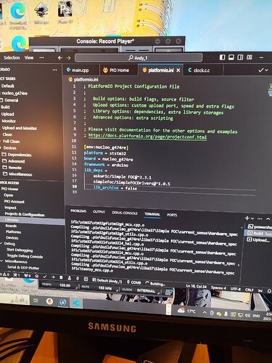Expand the Dependencies folder in project tasks
The width and height of the screenshot is (272, 363).
(x=17, y=155)
